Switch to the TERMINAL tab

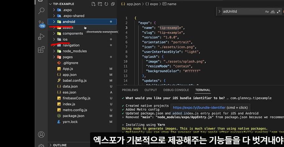click(x=203, y=90)
